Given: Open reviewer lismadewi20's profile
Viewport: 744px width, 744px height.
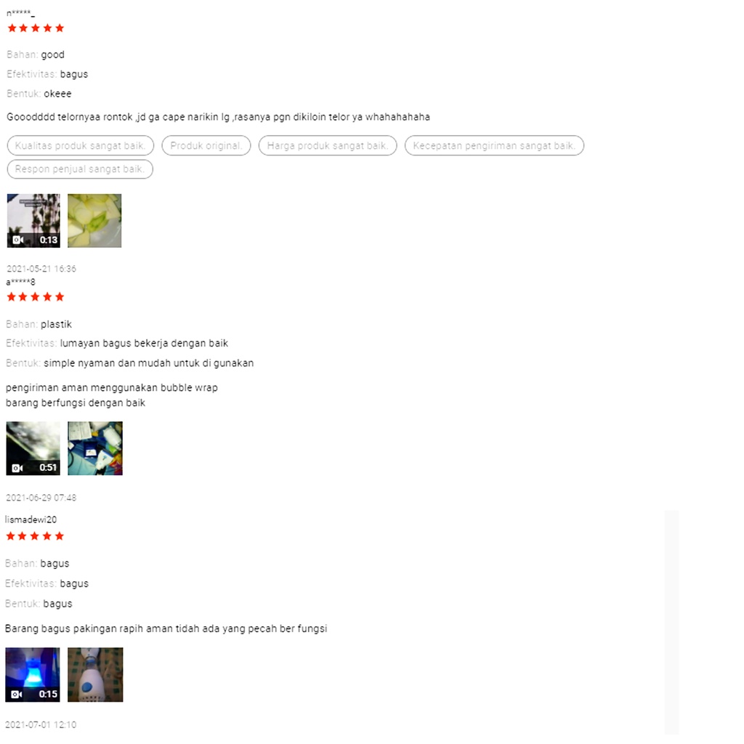Looking at the screenshot, I should click(31, 519).
